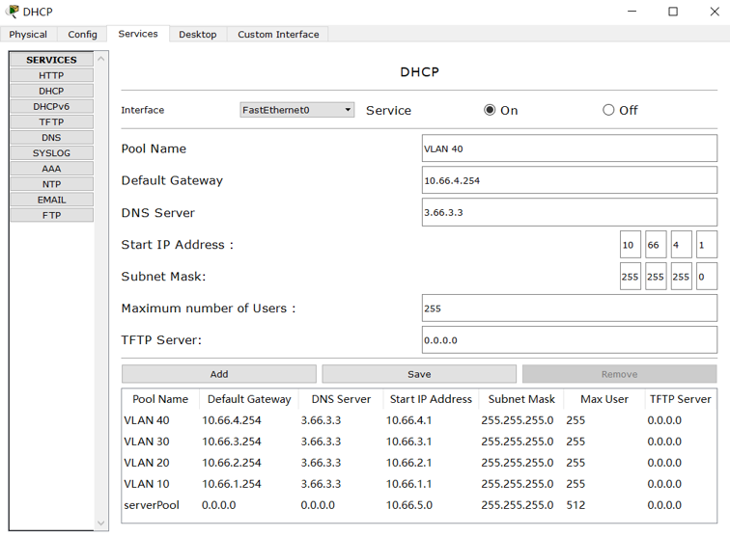Open the EMAIL service
The image size is (730, 536).
point(52,200)
